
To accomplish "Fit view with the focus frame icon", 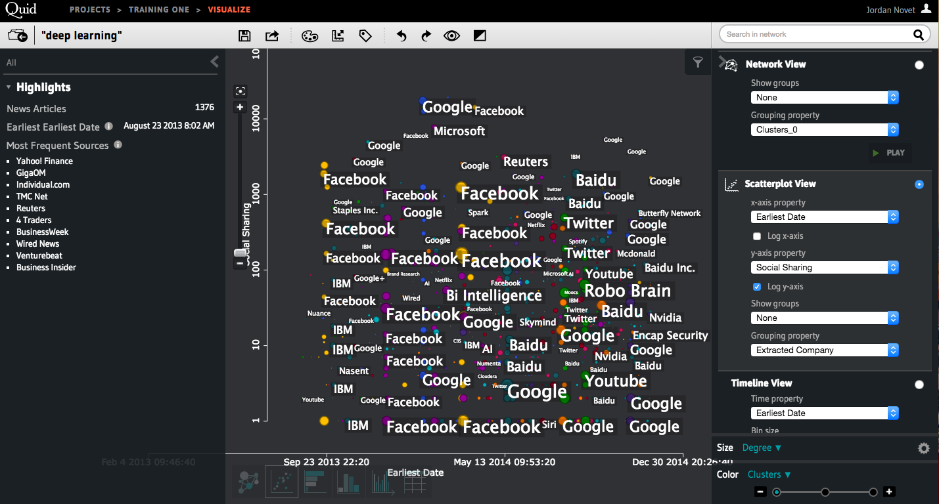I will [240, 92].
